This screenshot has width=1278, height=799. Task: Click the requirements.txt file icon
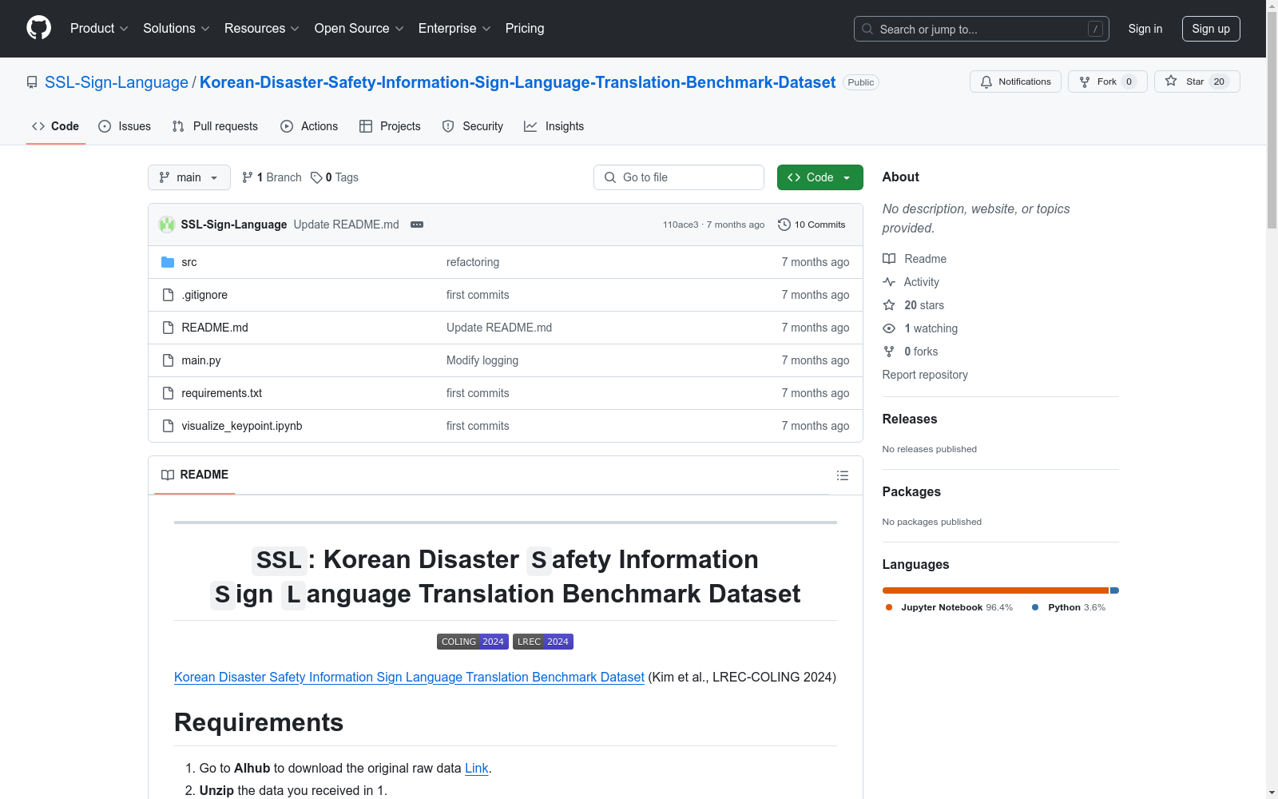tap(168, 393)
